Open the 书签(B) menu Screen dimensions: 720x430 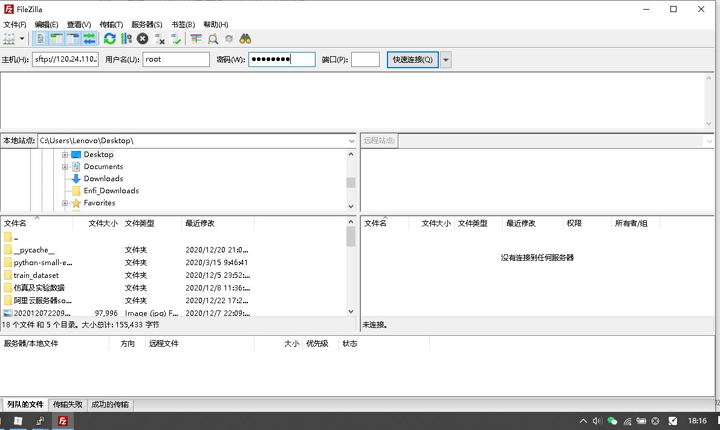(x=183, y=24)
